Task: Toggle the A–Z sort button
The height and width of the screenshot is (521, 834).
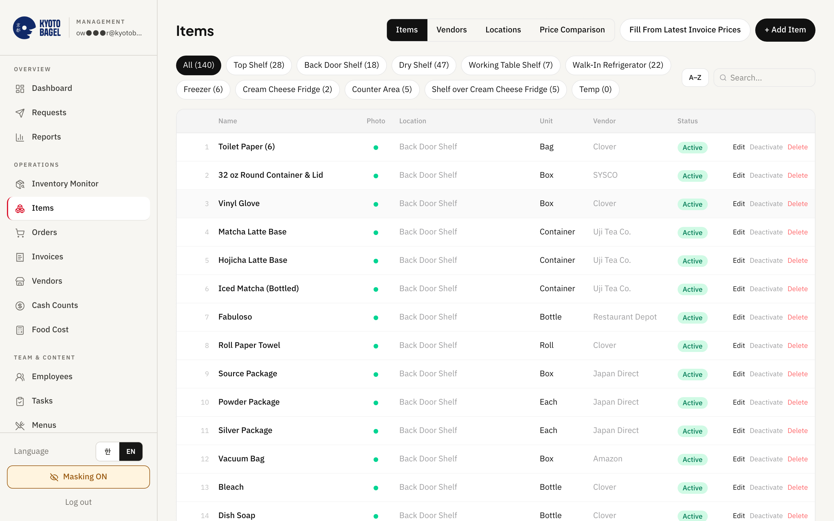Action: point(695,78)
